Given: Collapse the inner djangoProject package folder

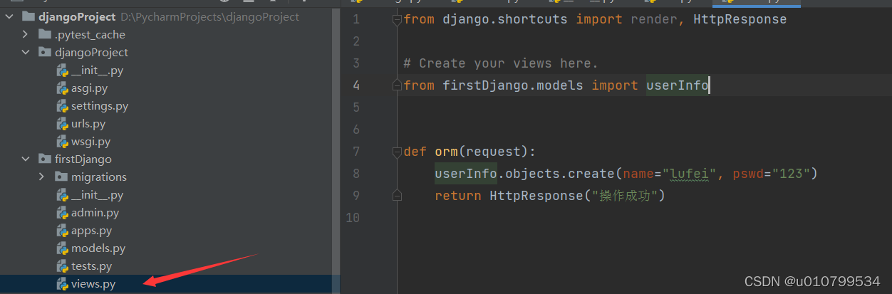Looking at the screenshot, I should [x=26, y=52].
